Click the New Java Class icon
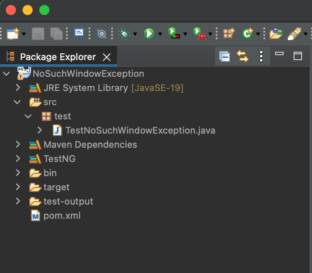Viewport: 312px width, 273px height. (247, 33)
